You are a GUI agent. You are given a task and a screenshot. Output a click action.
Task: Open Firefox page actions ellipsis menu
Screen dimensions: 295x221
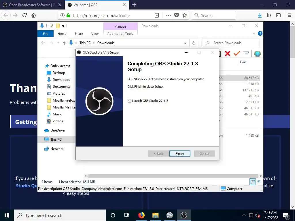point(168,16)
